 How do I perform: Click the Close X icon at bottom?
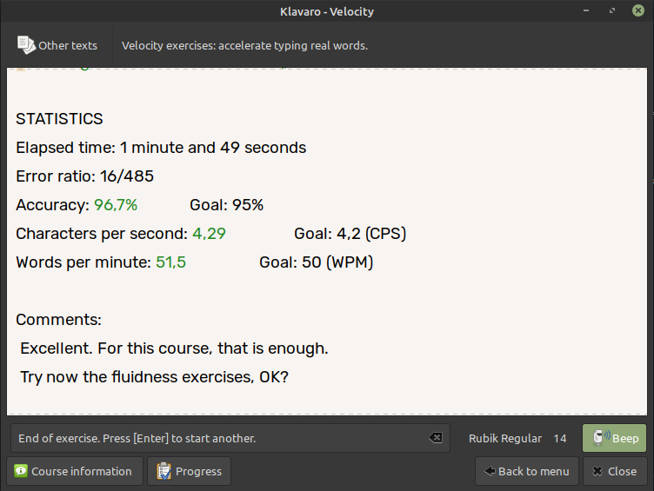pyautogui.click(x=597, y=471)
